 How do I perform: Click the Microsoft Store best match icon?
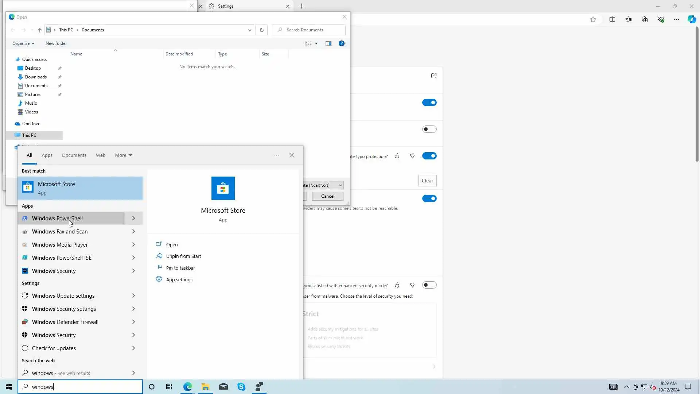click(28, 188)
